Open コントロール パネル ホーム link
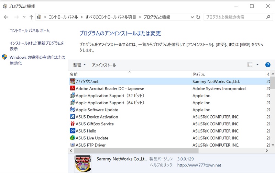 [x=30, y=31]
